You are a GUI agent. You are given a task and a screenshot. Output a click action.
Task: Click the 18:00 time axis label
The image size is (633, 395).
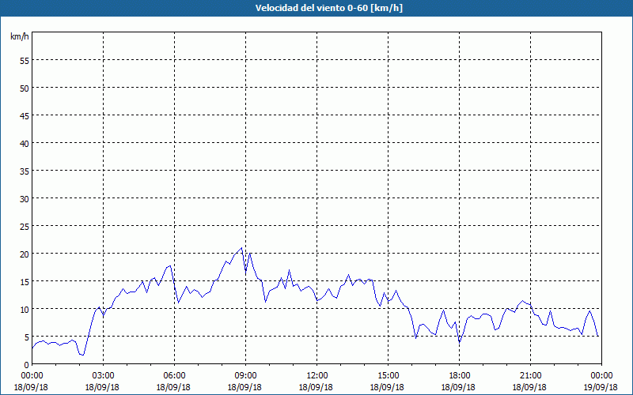click(x=459, y=376)
